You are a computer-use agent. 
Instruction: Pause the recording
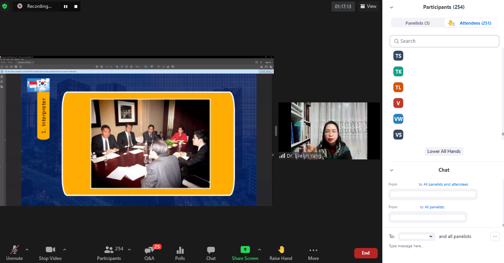[66, 7]
